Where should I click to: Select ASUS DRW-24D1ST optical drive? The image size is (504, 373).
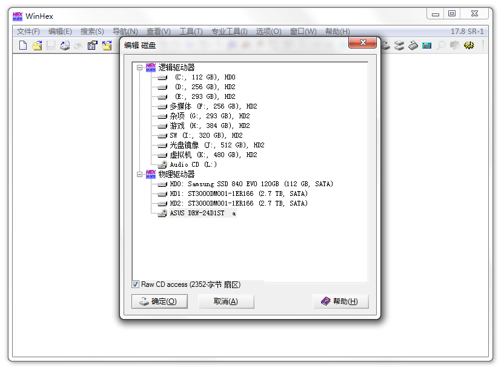(x=203, y=213)
